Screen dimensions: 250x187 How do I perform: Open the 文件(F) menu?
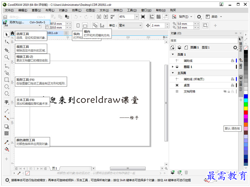click(x=9, y=10)
